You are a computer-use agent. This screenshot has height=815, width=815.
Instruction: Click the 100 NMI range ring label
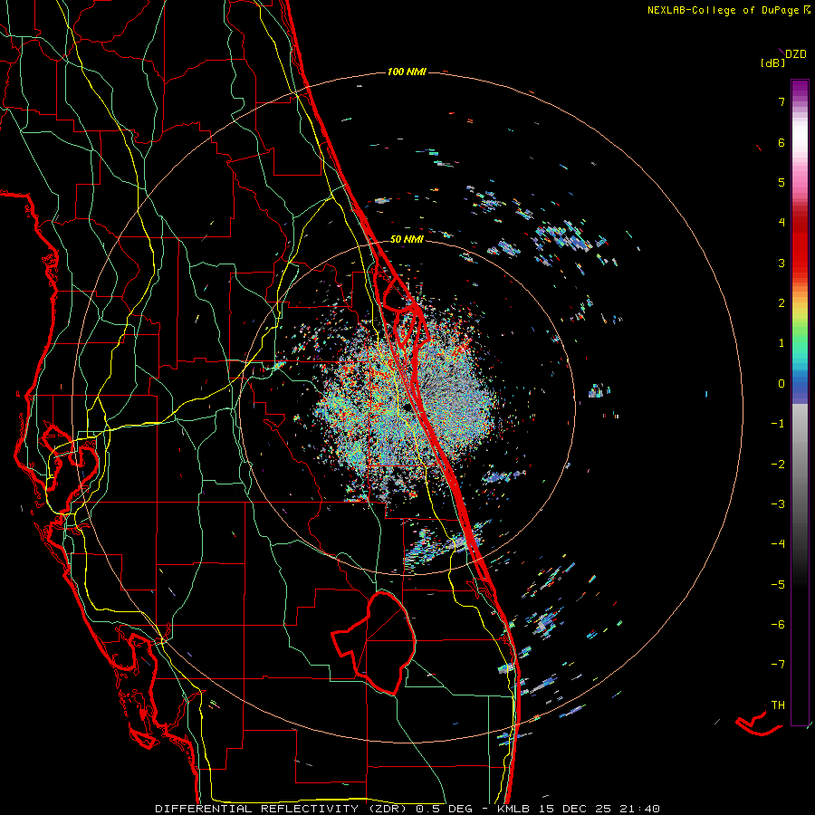pos(407,72)
